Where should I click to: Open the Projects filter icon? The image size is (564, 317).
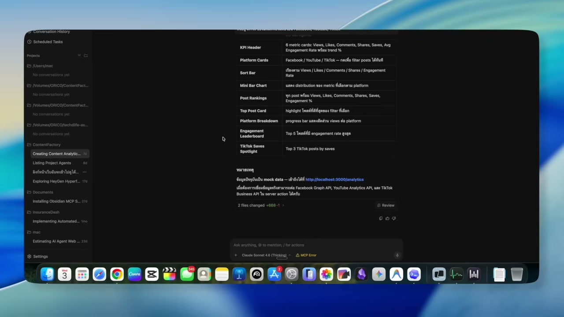tap(79, 56)
